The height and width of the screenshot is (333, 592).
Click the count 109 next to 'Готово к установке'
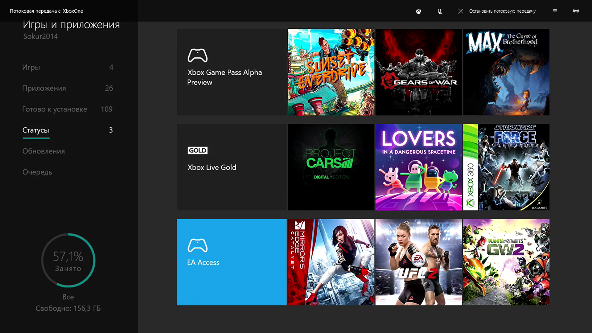pyautogui.click(x=107, y=109)
